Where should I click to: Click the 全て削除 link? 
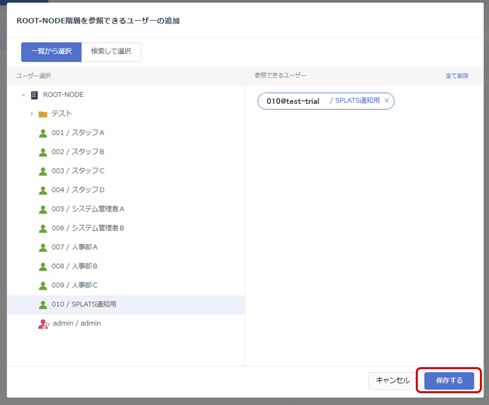457,76
